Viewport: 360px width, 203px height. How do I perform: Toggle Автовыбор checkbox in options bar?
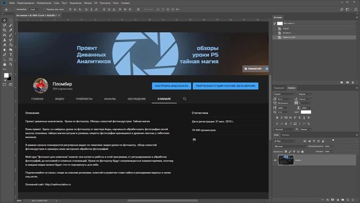tap(15, 10)
